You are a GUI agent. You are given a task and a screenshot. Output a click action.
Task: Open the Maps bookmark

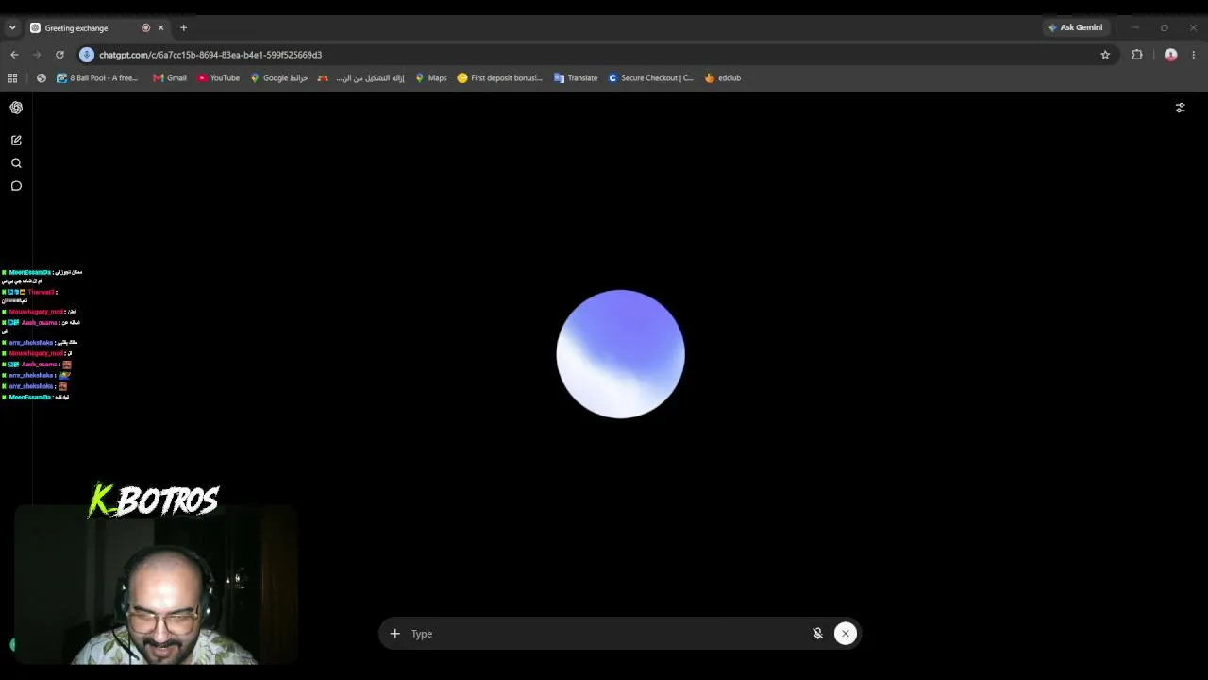[430, 78]
